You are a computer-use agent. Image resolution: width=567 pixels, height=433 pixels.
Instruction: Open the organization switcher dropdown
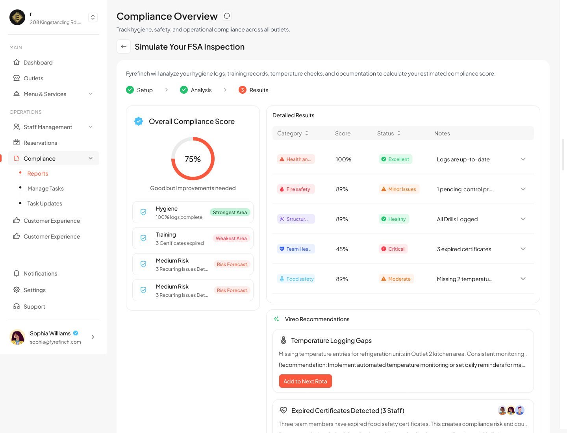coord(93,17)
